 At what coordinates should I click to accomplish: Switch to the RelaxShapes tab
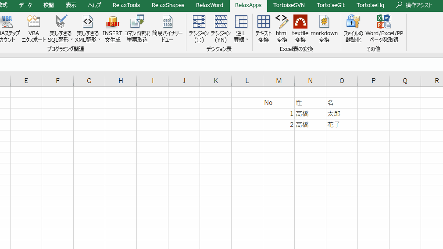point(168,5)
